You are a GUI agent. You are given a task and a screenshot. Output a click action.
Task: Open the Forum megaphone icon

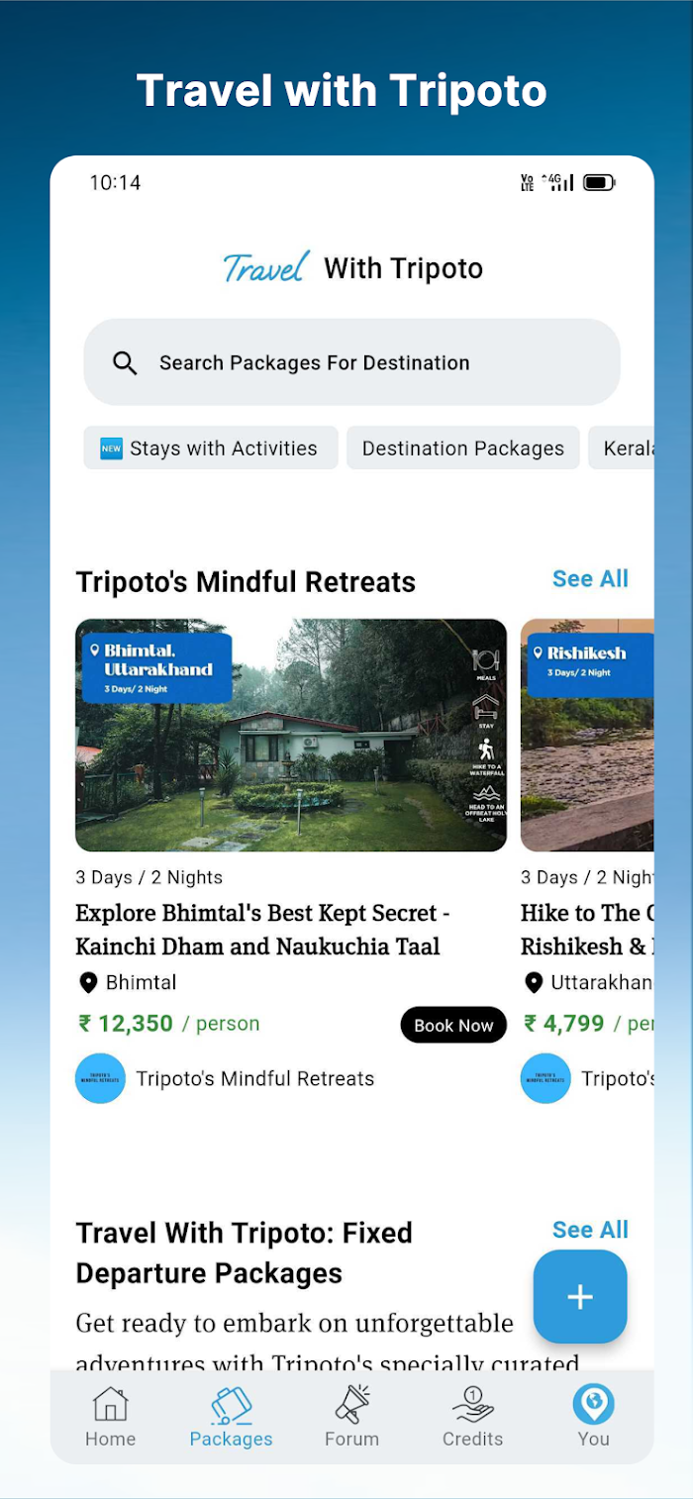coord(351,1404)
